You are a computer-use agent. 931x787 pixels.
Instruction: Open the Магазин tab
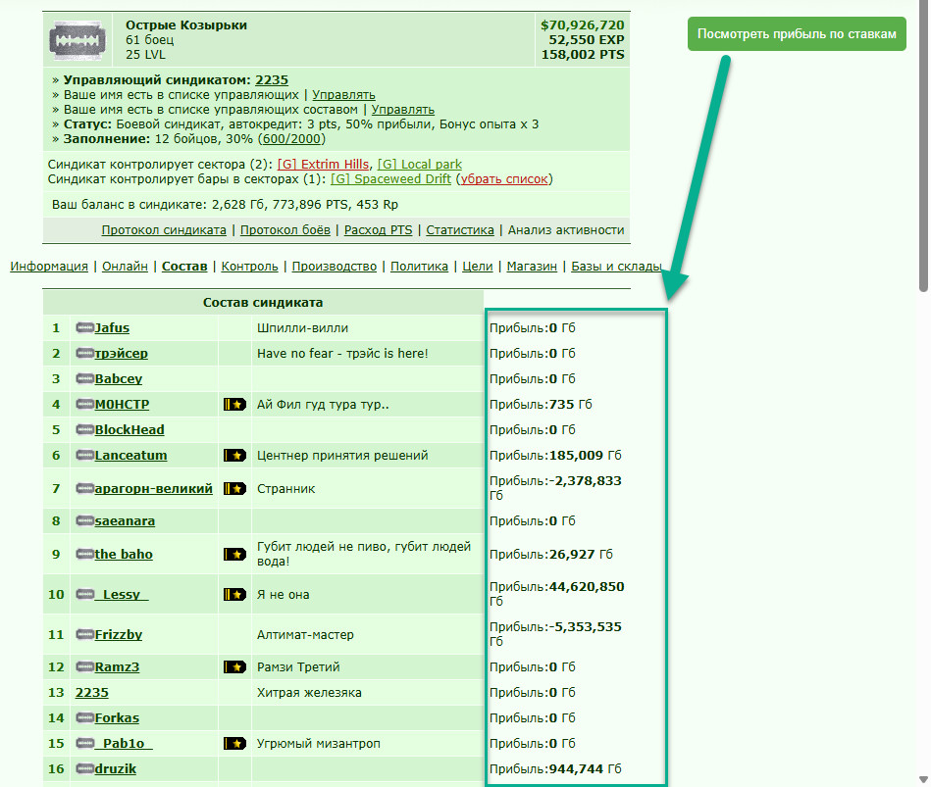click(532, 267)
